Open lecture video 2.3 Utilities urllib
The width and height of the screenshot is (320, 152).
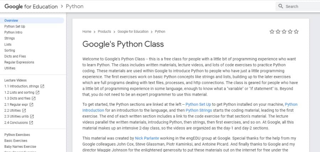(x=16, y=116)
